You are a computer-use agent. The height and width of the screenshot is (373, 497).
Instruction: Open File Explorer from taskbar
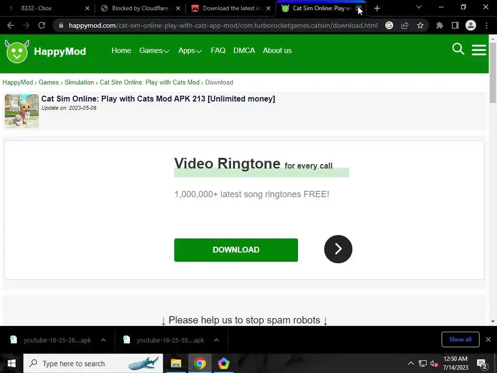click(176, 363)
